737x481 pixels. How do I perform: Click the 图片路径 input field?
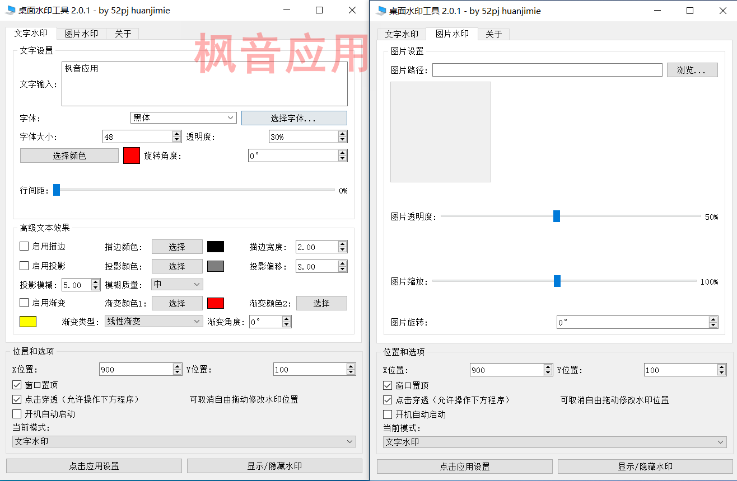[547, 70]
